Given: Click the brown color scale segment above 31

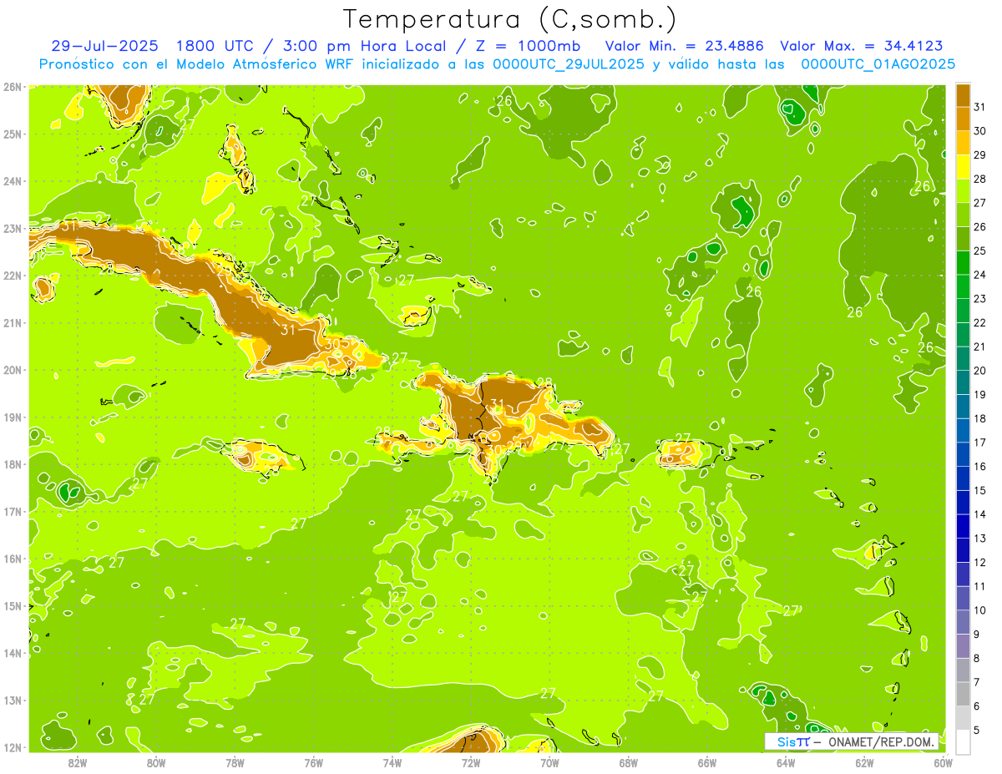Looking at the screenshot, I should pos(963,95).
